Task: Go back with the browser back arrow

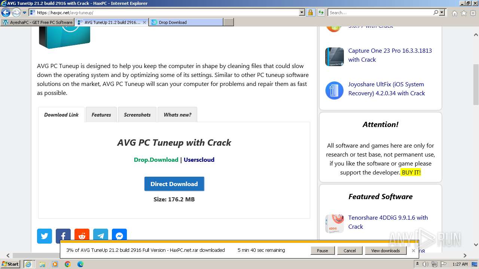Action: pos(6,13)
